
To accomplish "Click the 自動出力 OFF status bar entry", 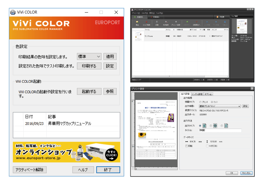I will pyautogui.click(x=136, y=80).
